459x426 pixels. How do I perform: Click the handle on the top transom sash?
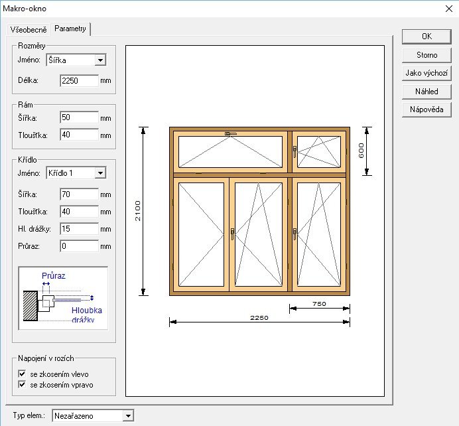230,135
